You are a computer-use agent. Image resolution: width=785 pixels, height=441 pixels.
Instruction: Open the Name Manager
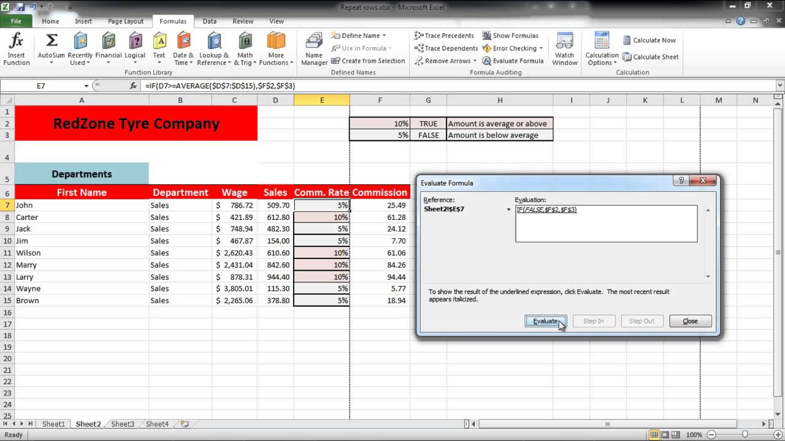(314, 49)
